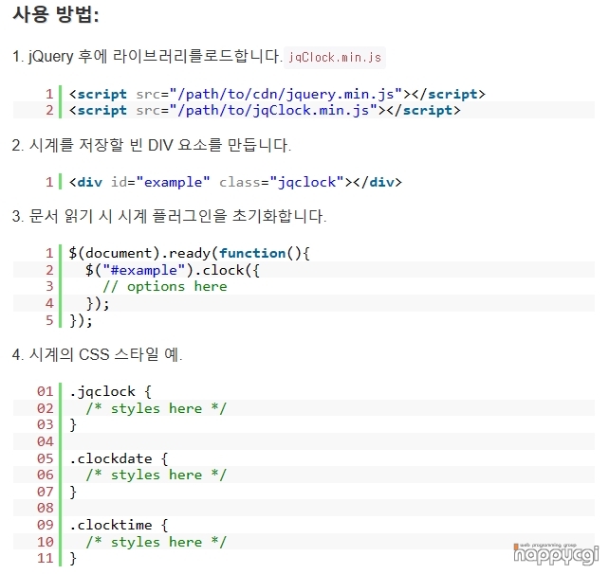Click the heading '사용 방법:'
The image size is (609, 574).
pyautogui.click(x=56, y=15)
